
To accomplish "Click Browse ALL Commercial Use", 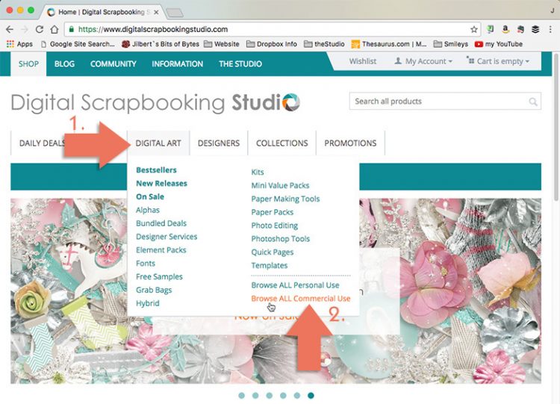I will point(301,299).
